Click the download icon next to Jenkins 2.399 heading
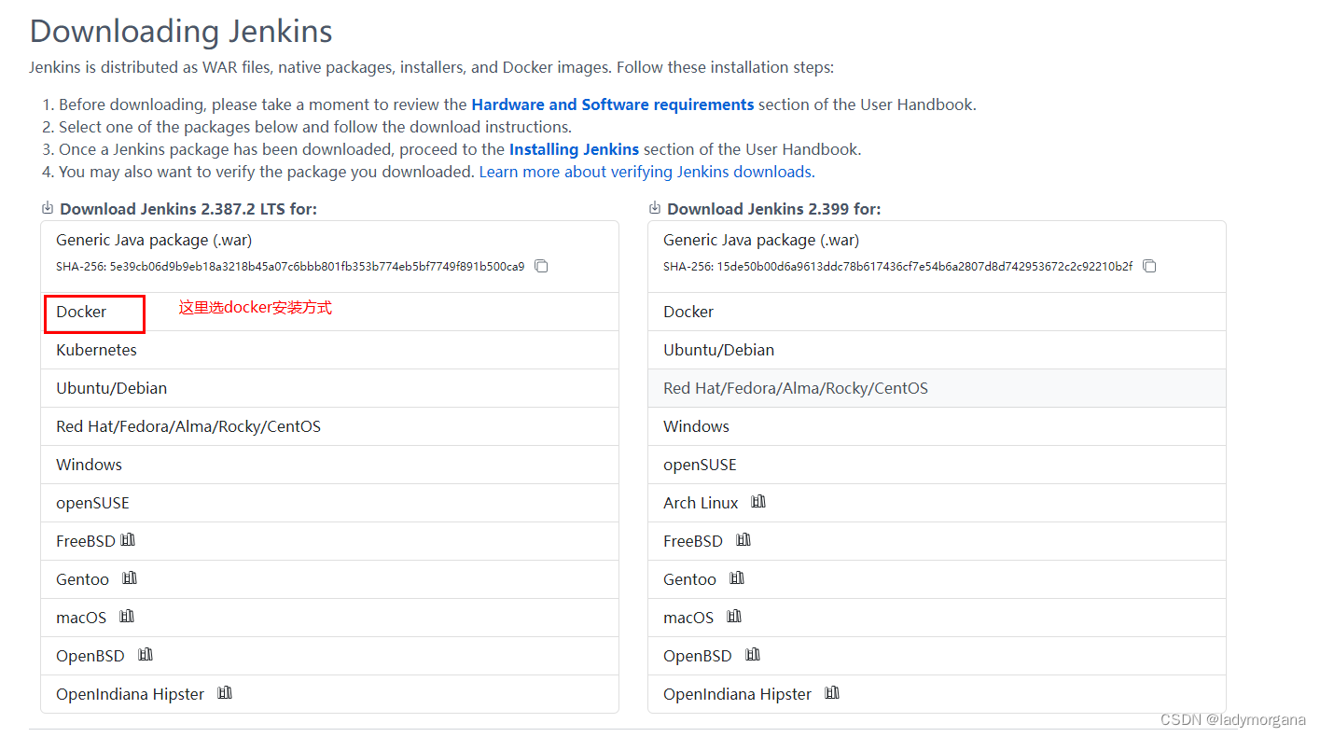Viewport: 1320px width, 737px height. 656,207
